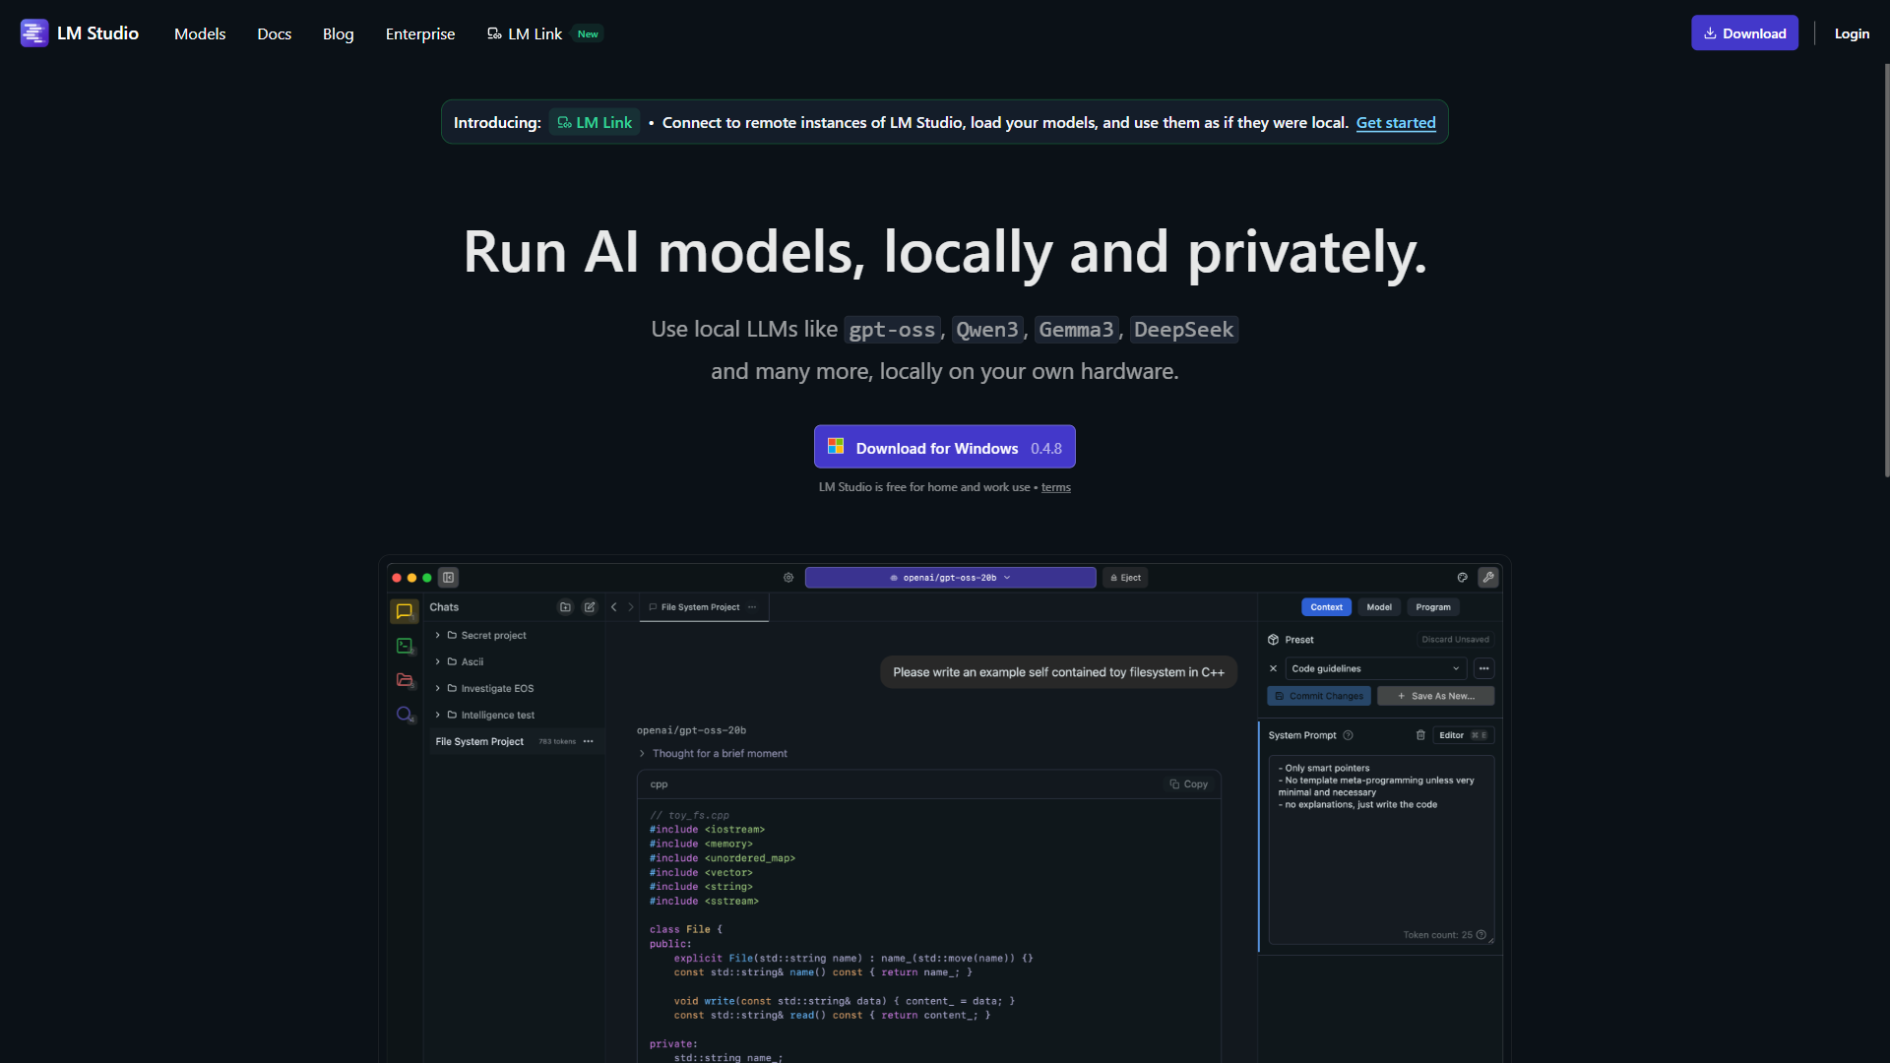Viewport: 1890px width, 1063px height.
Task: Click the Save As New... button
Action: tap(1435, 696)
